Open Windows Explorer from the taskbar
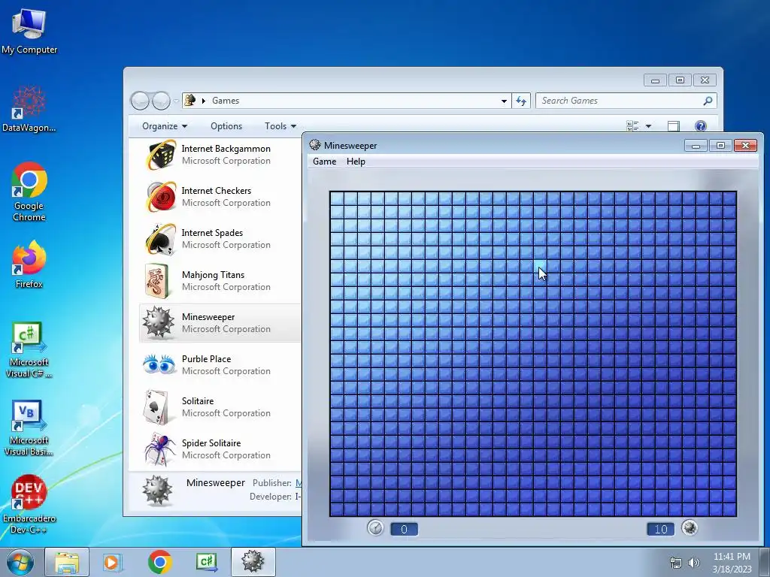Screen dimensions: 770x577 pos(67,562)
